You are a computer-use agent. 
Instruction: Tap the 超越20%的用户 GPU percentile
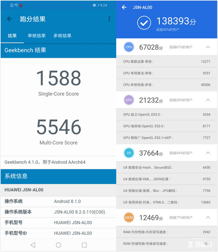pos(181,100)
